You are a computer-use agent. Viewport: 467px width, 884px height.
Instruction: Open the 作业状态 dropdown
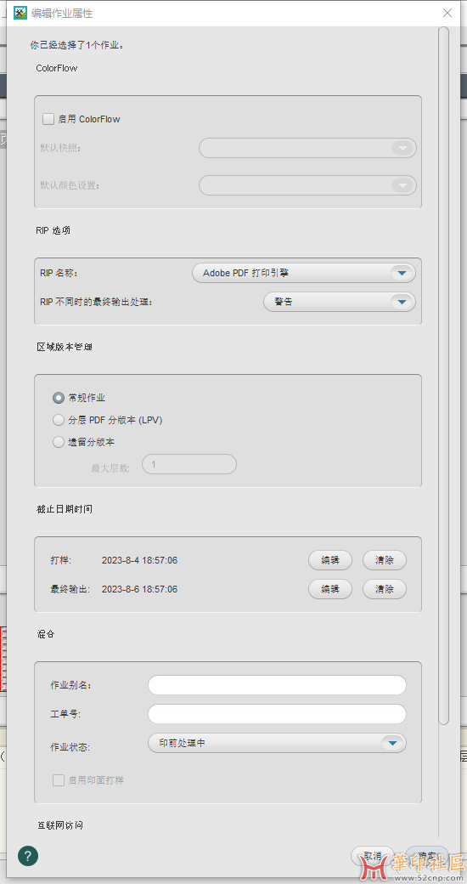tap(277, 743)
